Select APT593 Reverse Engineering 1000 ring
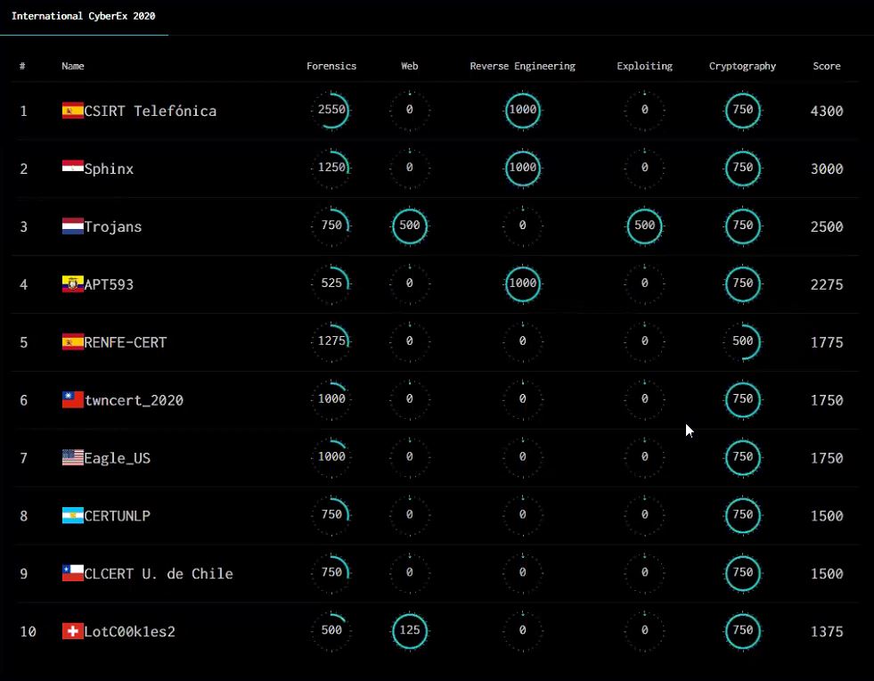 (523, 283)
